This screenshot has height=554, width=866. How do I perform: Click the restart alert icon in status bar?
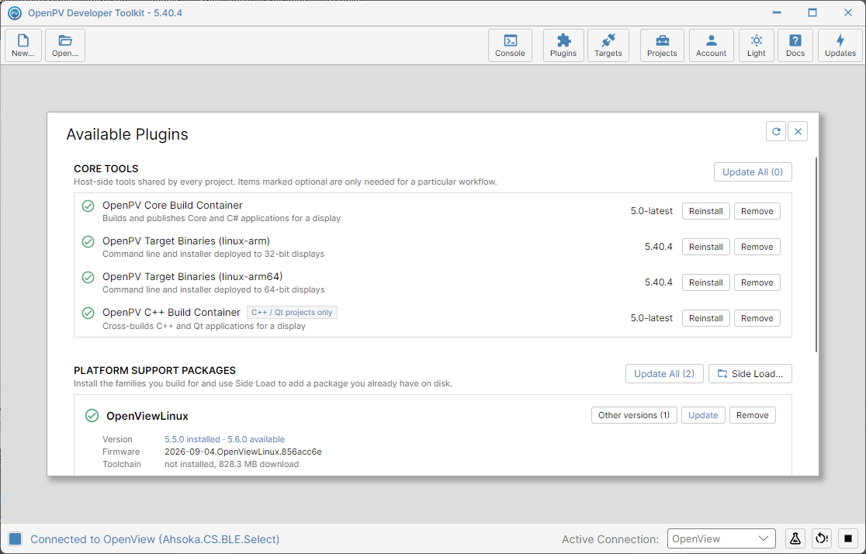[x=822, y=538]
